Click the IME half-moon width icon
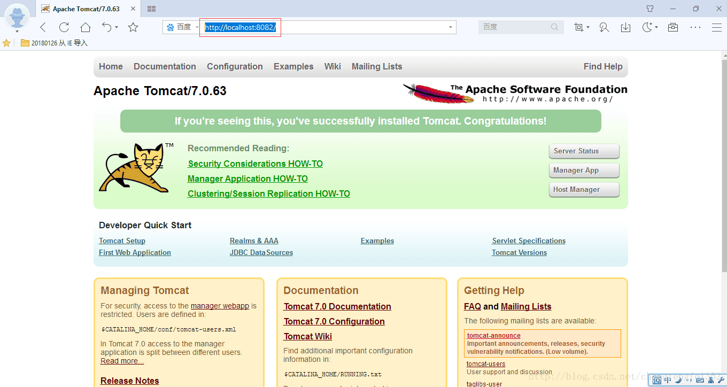 coord(678,380)
